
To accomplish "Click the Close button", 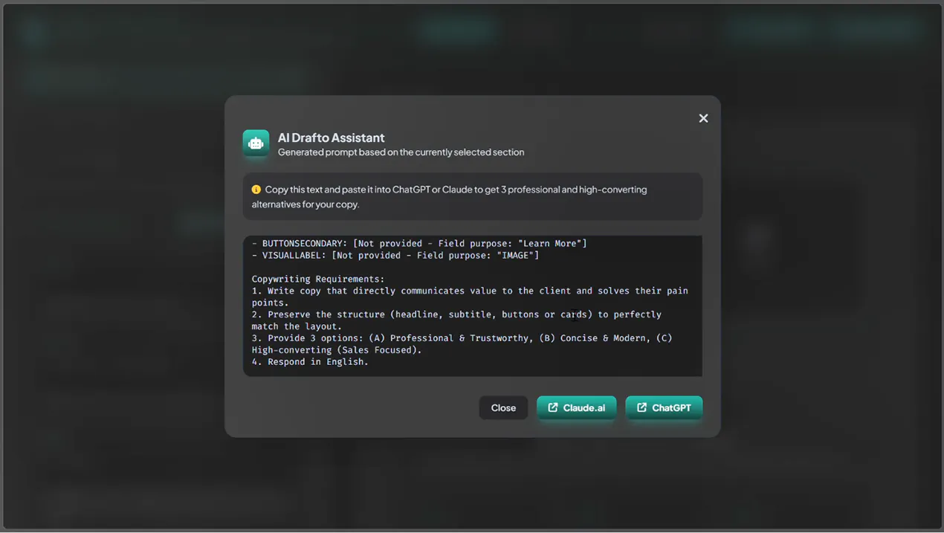I will point(503,407).
